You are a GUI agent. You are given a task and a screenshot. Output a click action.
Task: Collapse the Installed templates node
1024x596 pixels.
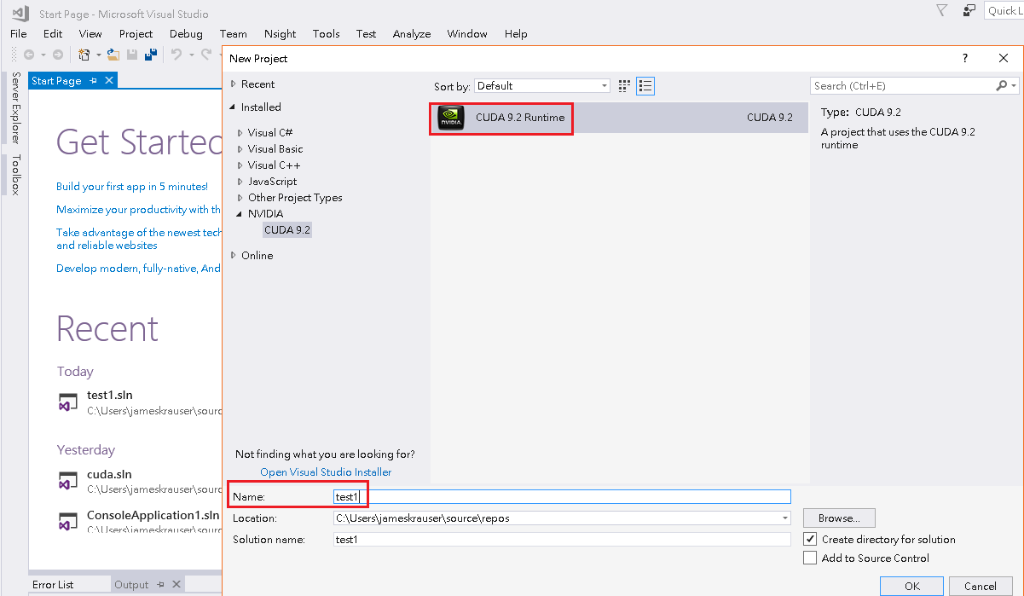(x=233, y=107)
